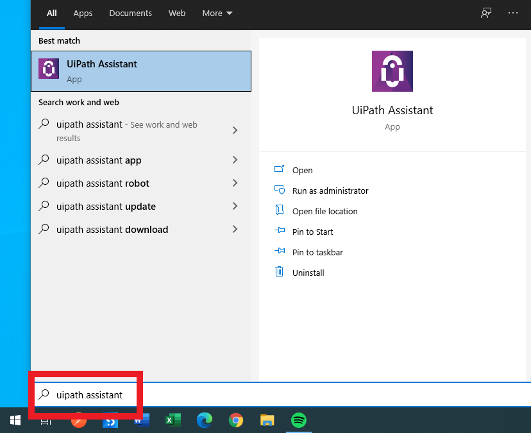The image size is (531, 433).
Task: Select 'uipath assistant - See work and web results'
Action: point(126,131)
